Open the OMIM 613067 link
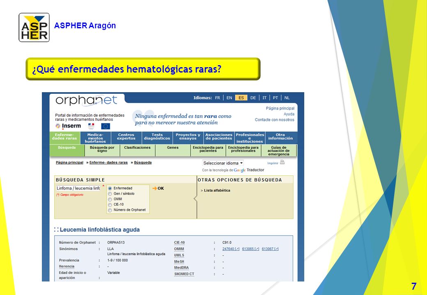Image resolution: width=427 pixels, height=295 pixels. tap(270, 249)
